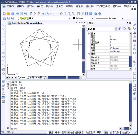The image size is (138, 135).
Task: Click the Paste icon
Action: tap(39, 13)
